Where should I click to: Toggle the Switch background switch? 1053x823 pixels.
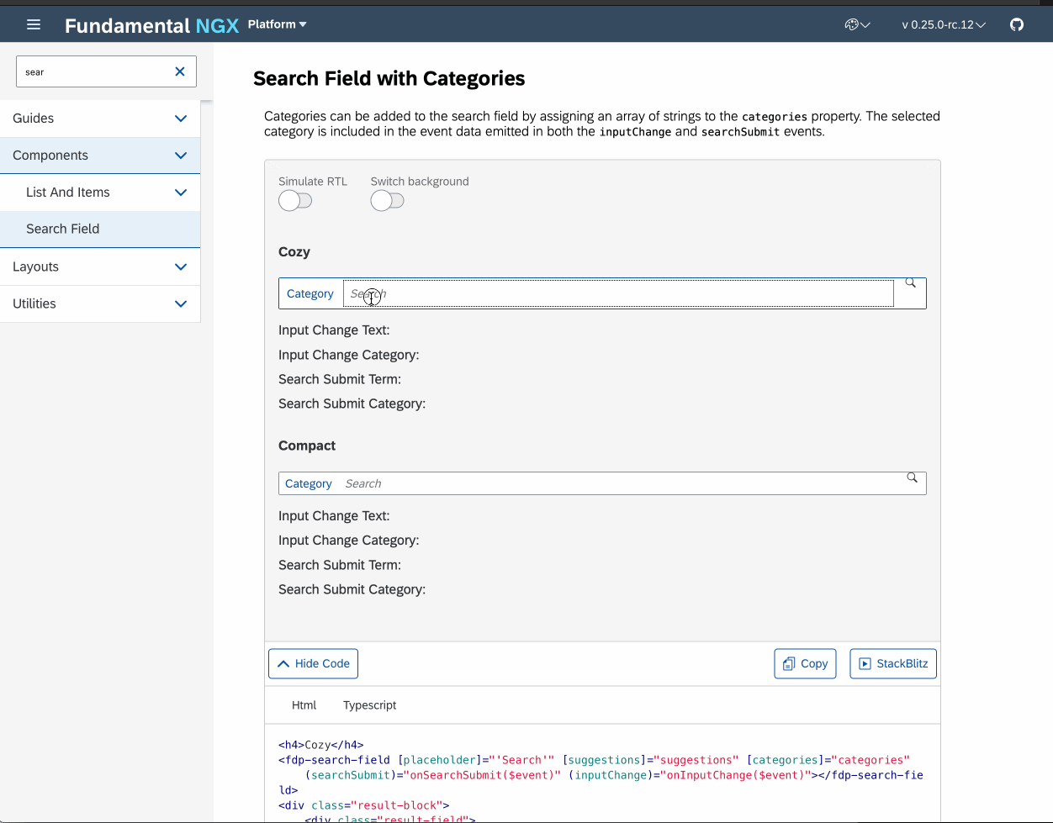point(387,200)
